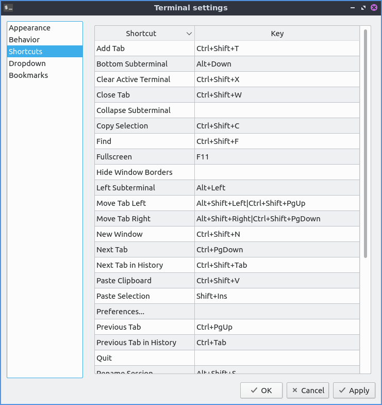Click the Key column header

click(x=277, y=34)
